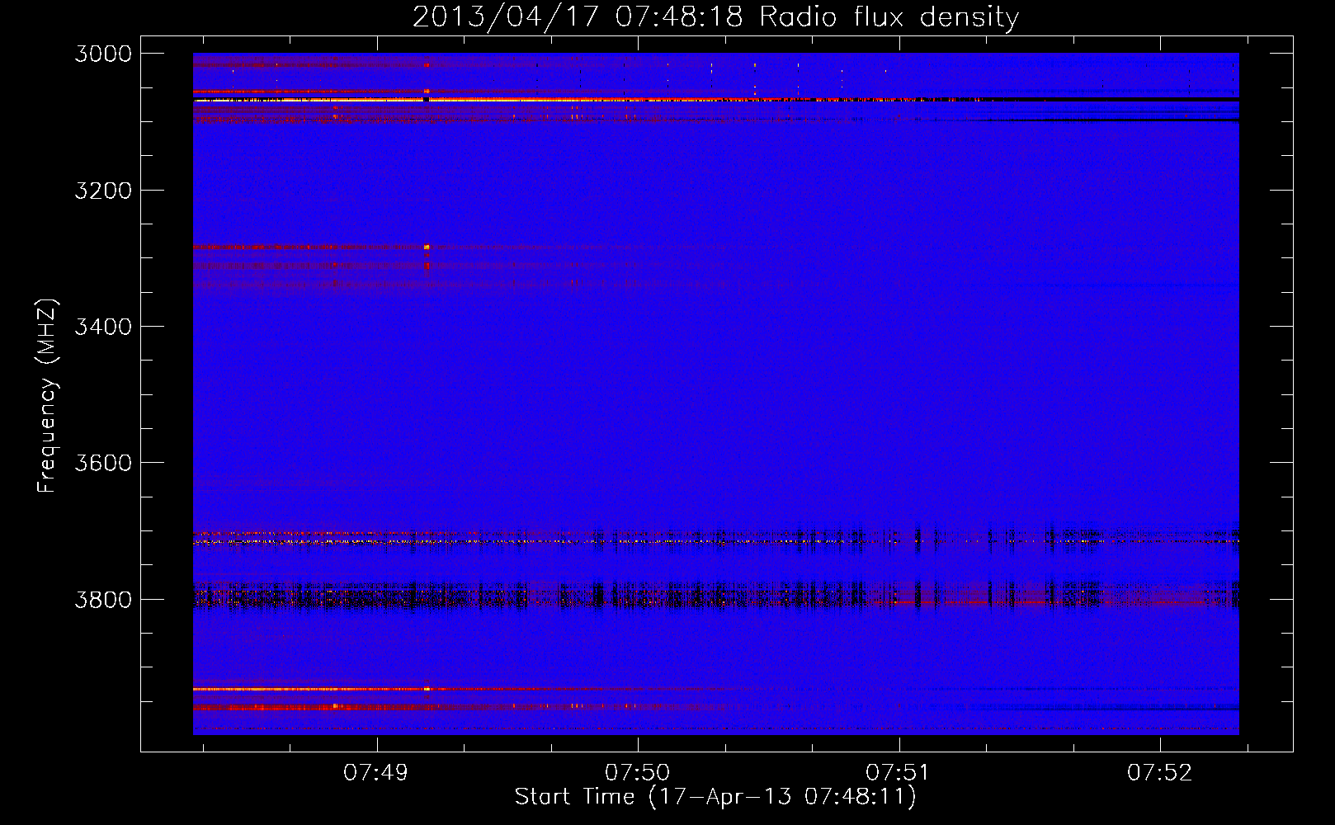Click the 07:51 time axis label

pos(898,773)
